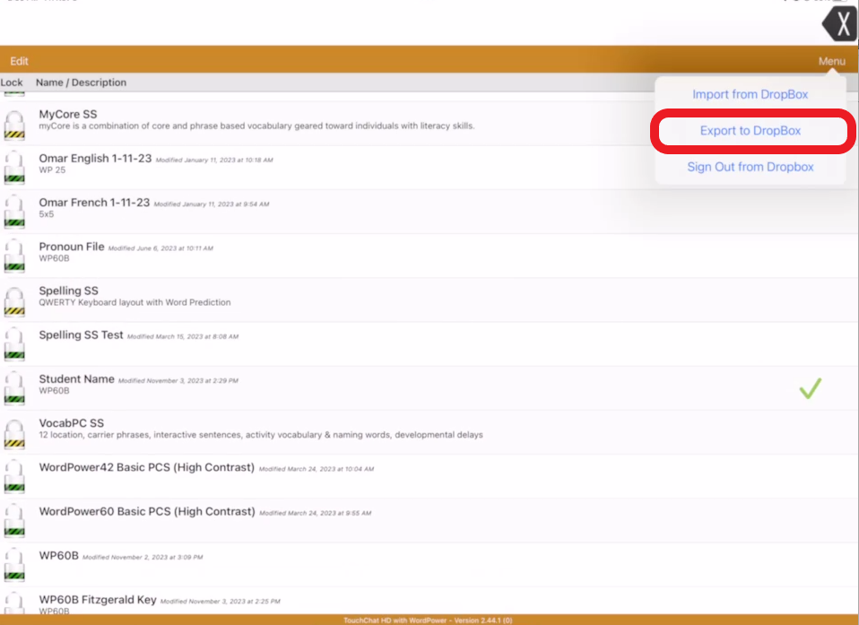
Task: Click the lock icon next to WP60B
Action: click(x=14, y=566)
